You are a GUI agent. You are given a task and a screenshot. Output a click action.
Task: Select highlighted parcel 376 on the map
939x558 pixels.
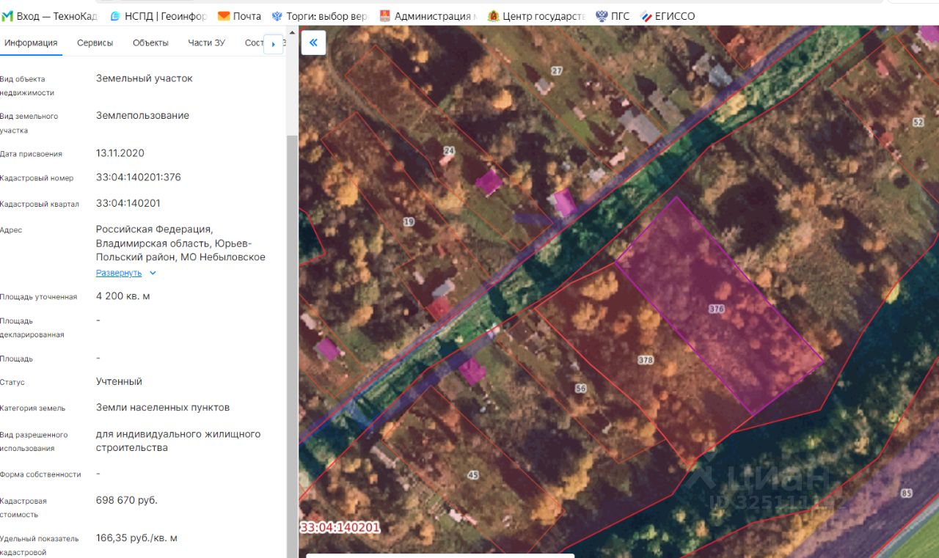coord(717,309)
